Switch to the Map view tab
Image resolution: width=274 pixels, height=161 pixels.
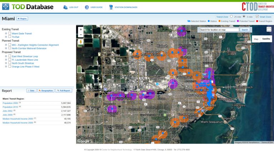pos(256,39)
